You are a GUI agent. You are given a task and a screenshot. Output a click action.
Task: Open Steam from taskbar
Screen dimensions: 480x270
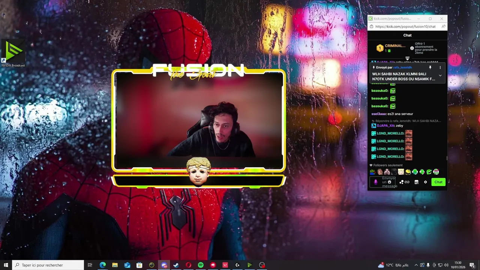tap(176, 265)
